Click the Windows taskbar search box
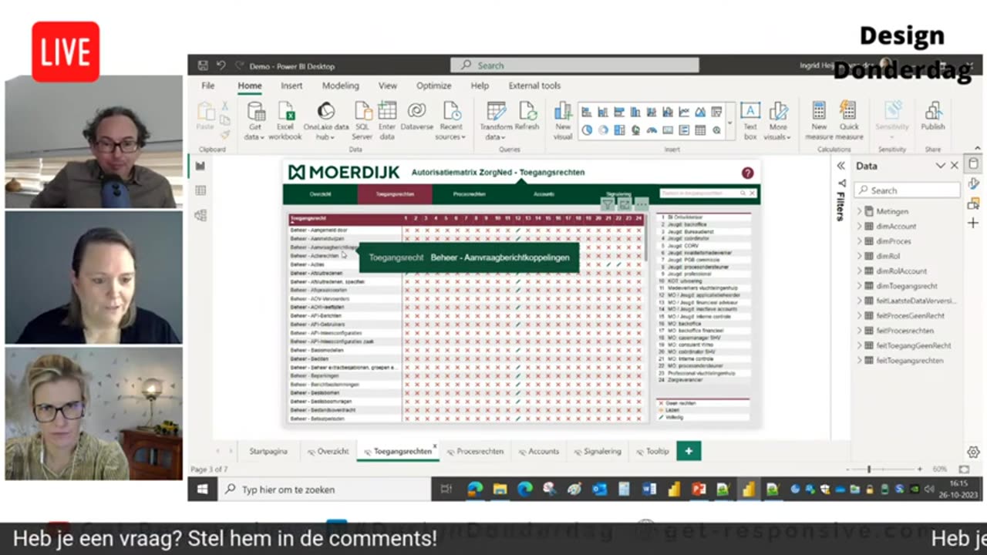Viewport: 987px width, 555px height. click(325, 489)
